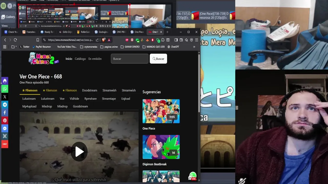Open the ChatGPT bookmark
This screenshot has width=328, height=184.
click(173, 47)
